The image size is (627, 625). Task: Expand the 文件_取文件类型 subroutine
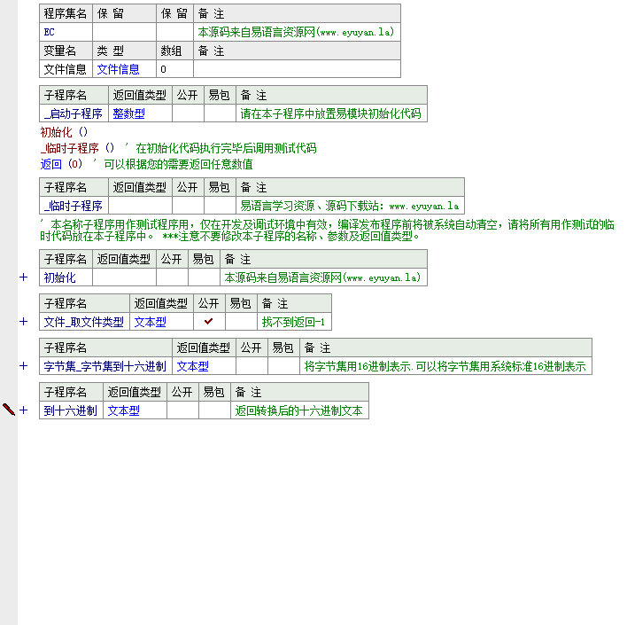pos(24,322)
